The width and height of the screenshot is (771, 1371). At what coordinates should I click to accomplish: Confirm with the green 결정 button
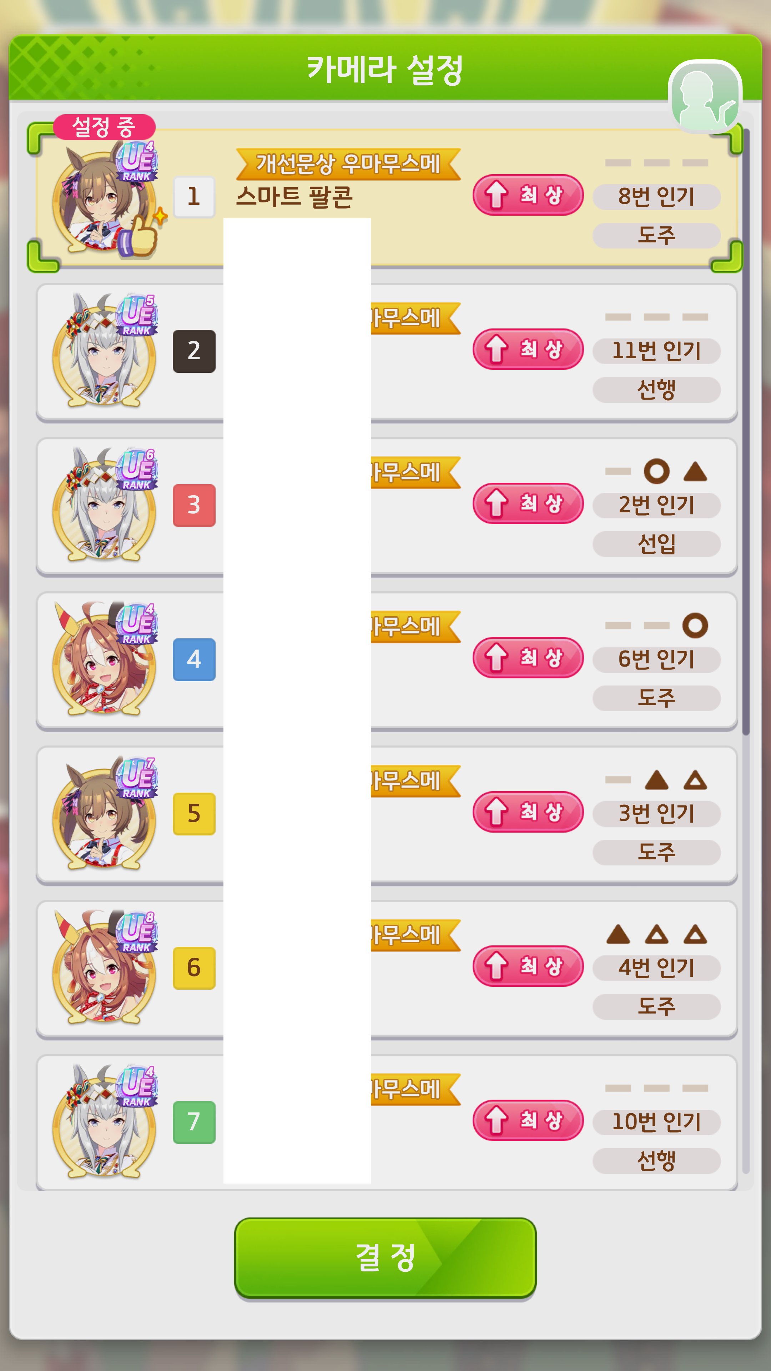pyautogui.click(x=385, y=1257)
